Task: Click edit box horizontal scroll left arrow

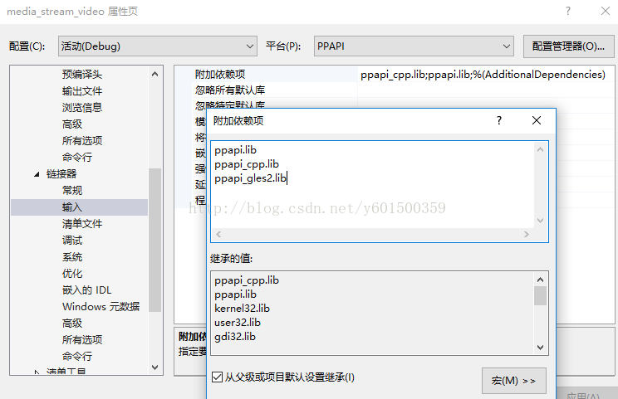Action: click(x=218, y=234)
